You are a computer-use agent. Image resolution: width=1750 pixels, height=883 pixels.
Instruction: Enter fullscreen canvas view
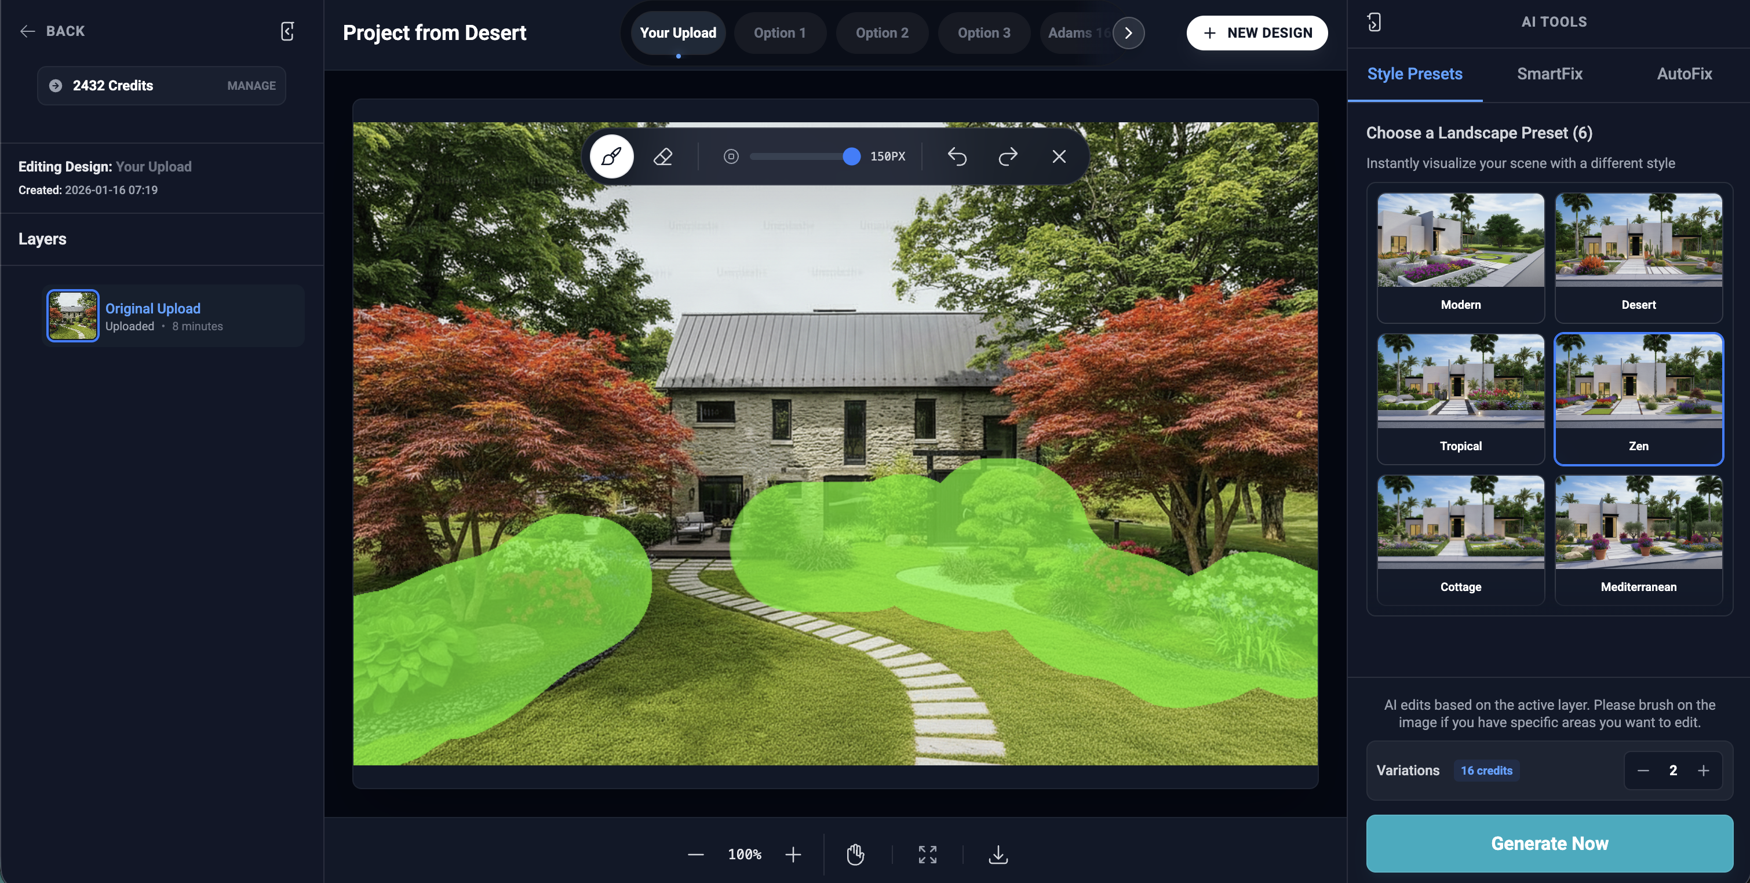(x=927, y=855)
